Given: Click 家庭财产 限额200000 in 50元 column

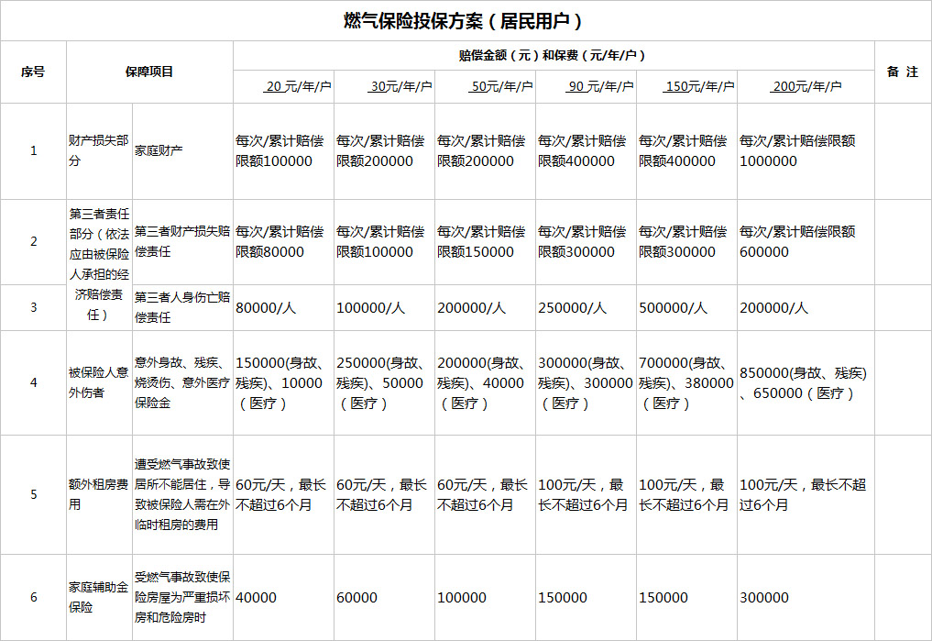Looking at the screenshot, I should tap(485, 151).
